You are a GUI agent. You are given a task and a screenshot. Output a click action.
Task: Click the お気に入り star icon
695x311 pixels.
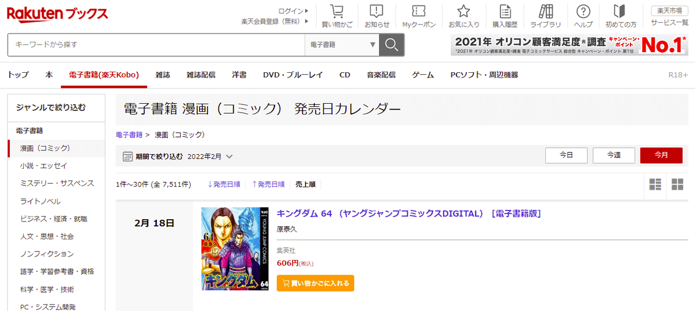click(x=463, y=12)
